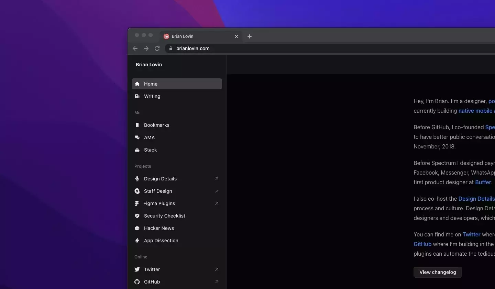495x289 pixels.
Task: Click the Writing pencil icon
Action: tap(137, 96)
